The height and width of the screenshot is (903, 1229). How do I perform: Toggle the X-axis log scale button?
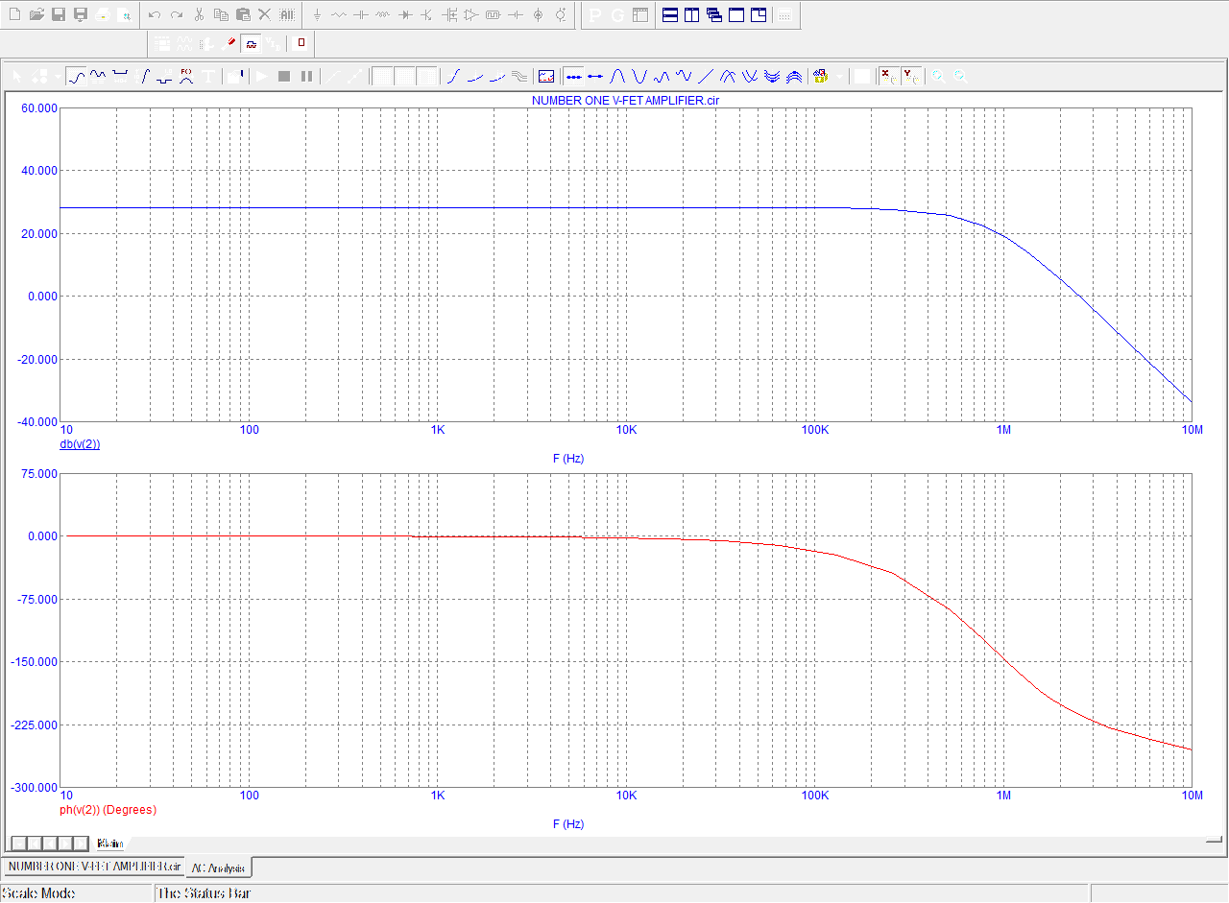[888, 76]
